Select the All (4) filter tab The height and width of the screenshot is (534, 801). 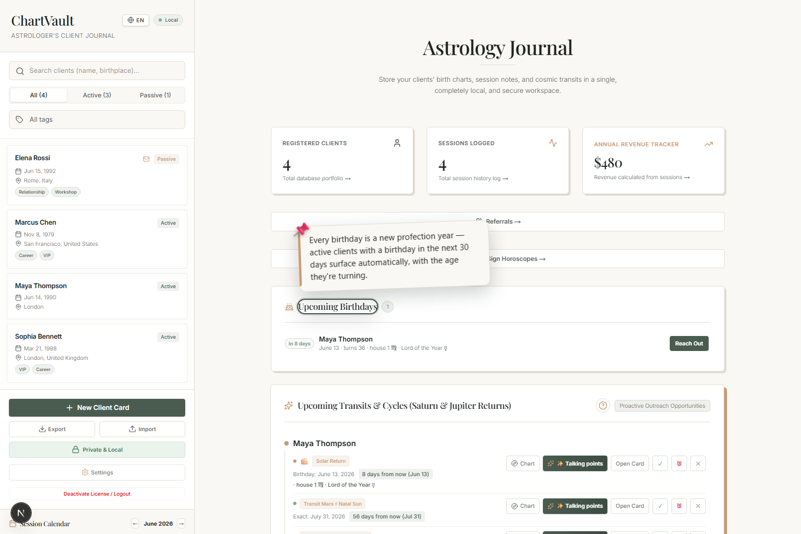coord(39,95)
